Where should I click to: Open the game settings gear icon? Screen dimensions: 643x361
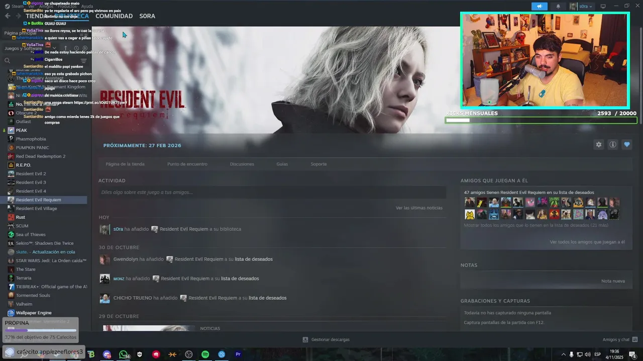coord(598,144)
